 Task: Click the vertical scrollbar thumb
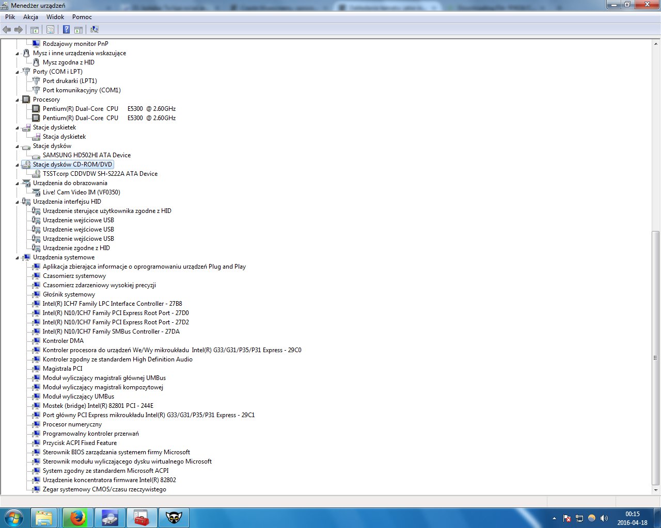656,357
